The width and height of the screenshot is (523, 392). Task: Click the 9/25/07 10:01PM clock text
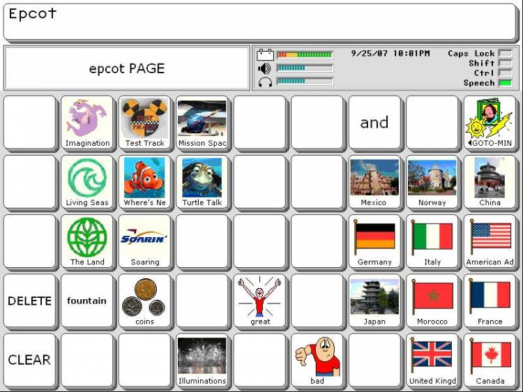point(391,54)
